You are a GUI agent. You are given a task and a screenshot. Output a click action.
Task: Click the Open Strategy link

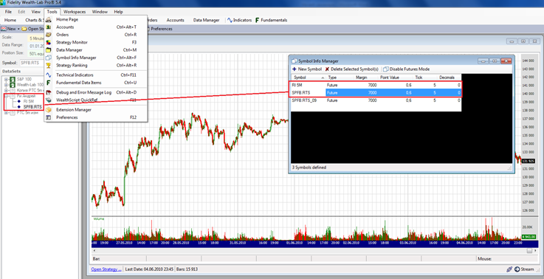(x=106, y=269)
